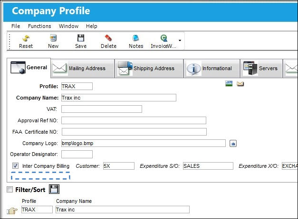
Task: Open the File menu
Action: pyautogui.click(x=16, y=26)
